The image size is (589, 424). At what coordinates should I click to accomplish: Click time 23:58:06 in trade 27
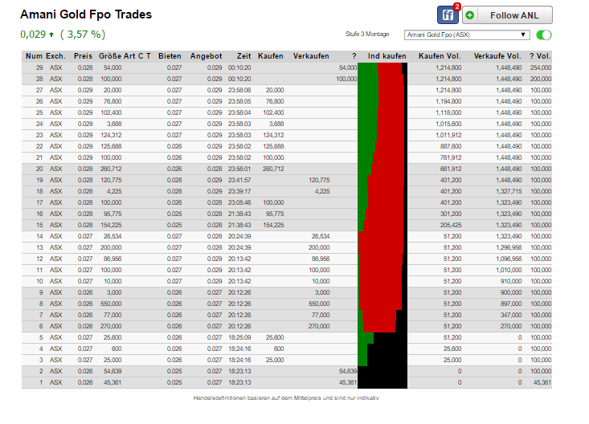tap(239, 90)
